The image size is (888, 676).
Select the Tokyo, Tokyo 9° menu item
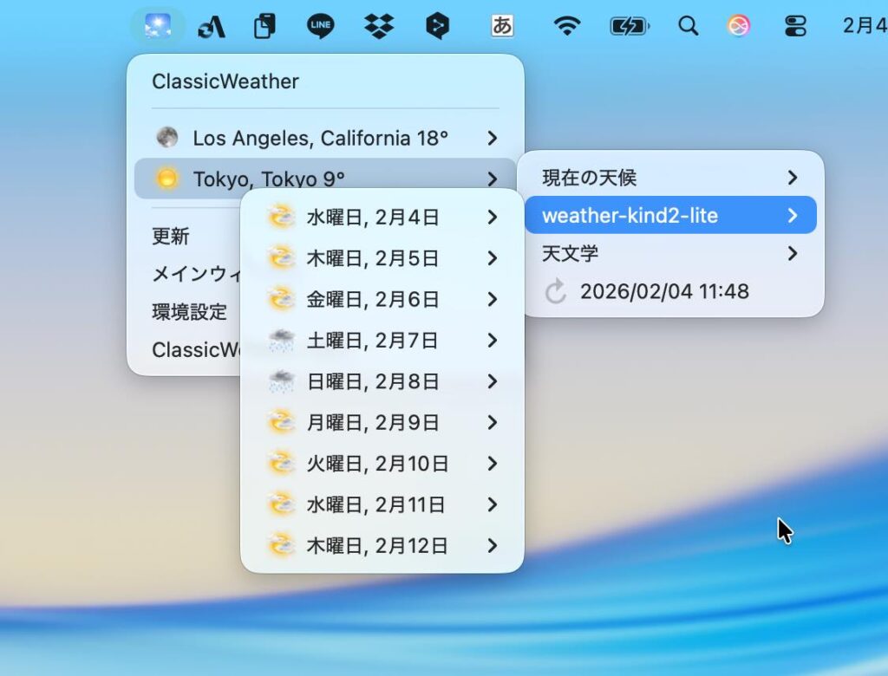click(269, 179)
